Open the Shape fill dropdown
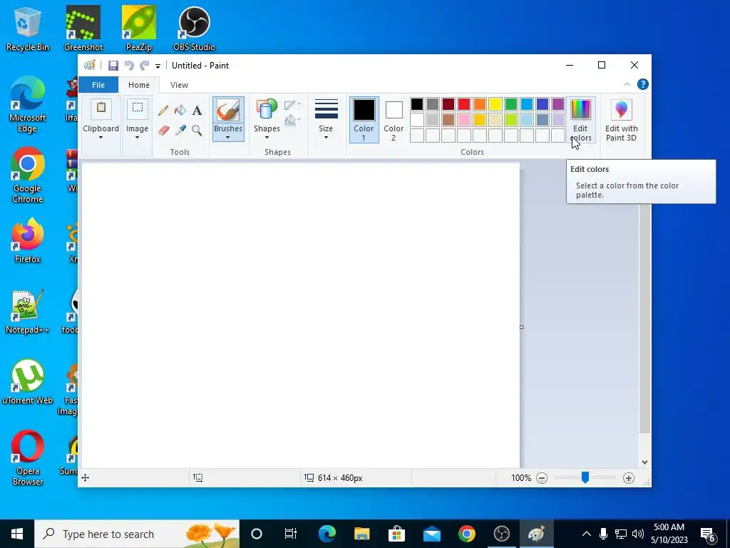Screen dimensions: 730x548 click(x=292, y=120)
